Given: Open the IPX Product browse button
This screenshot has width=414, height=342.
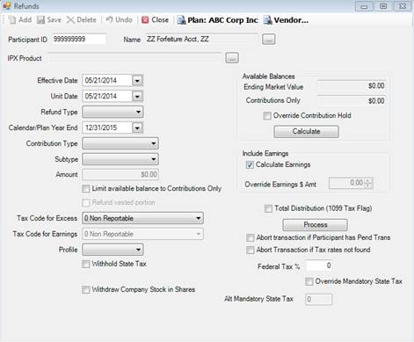Looking at the screenshot, I should tap(232, 58).
